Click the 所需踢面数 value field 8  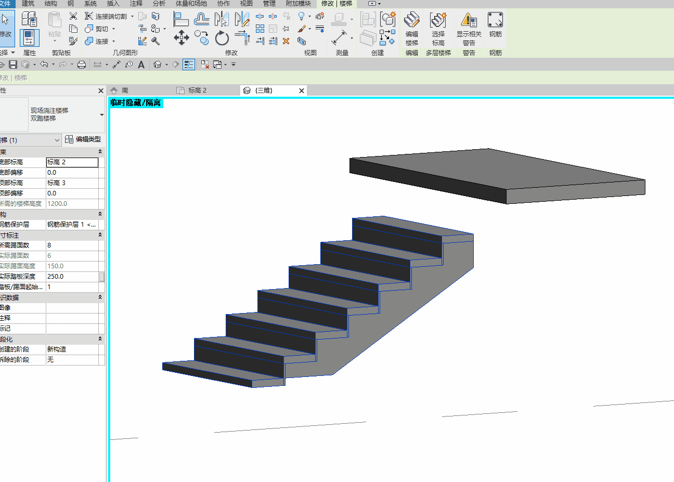coord(72,245)
